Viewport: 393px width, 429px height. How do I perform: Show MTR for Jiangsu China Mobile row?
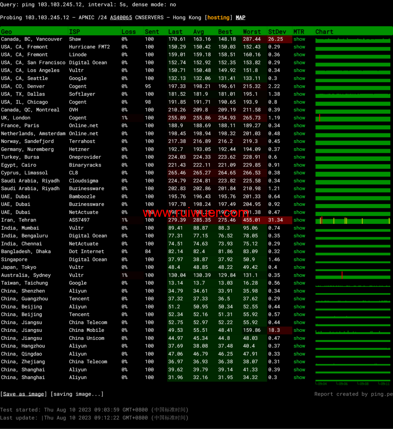pos(299,330)
